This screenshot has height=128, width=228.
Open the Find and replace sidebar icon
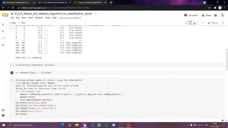[x=3, y=31]
